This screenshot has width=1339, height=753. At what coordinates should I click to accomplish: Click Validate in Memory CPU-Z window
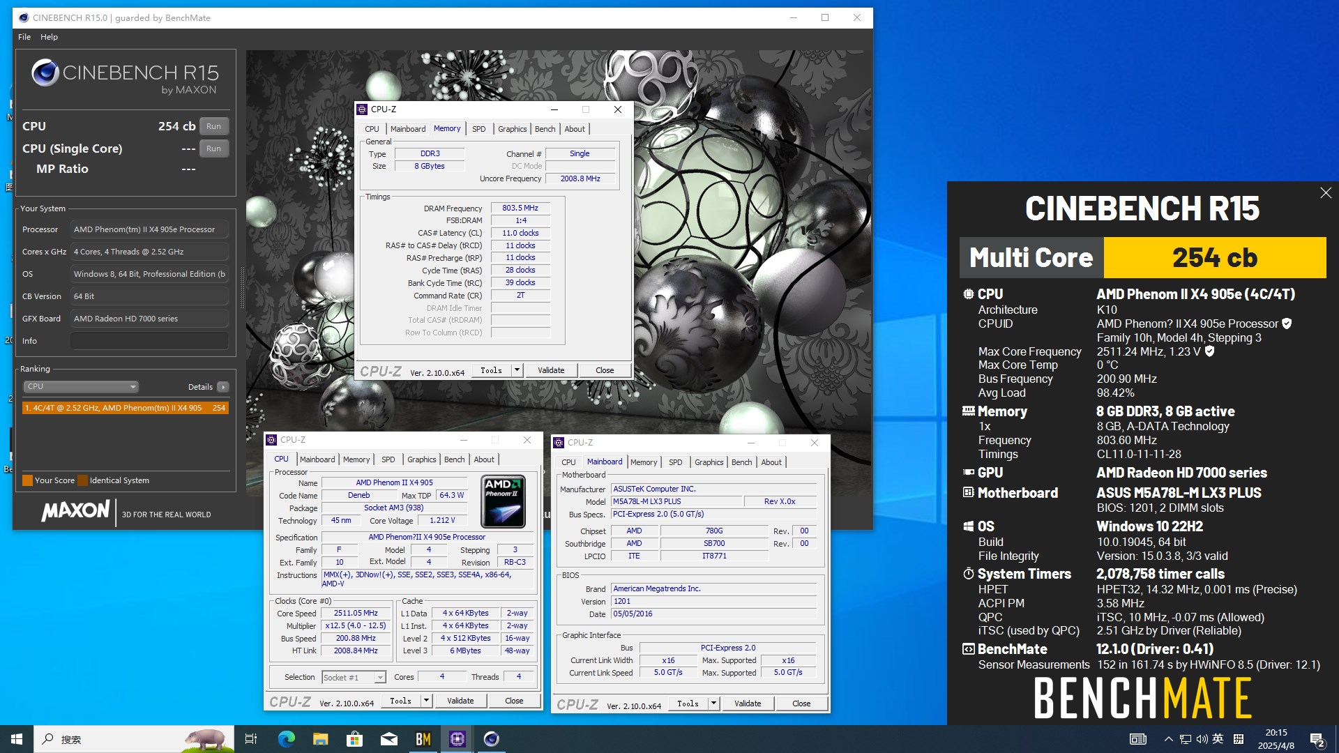551,370
